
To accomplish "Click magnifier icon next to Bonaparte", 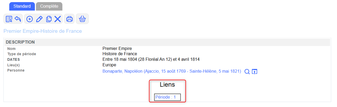I will click(247, 72).
